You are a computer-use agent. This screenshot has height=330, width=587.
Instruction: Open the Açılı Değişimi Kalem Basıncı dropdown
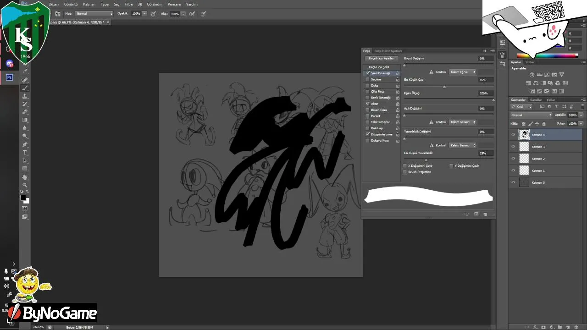coord(463,122)
